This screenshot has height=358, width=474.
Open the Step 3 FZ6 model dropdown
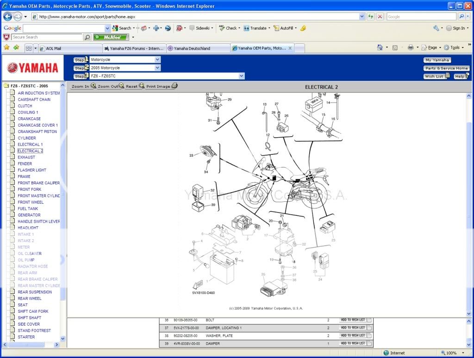tap(242, 76)
